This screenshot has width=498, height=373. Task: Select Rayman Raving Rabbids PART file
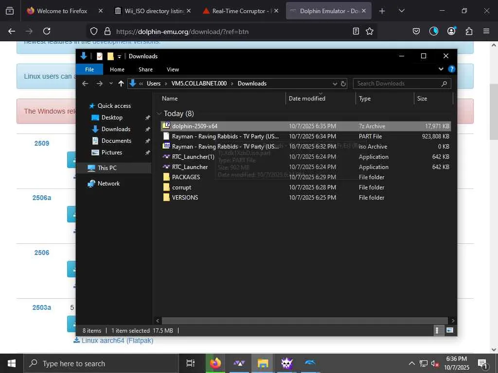pyautogui.click(x=305, y=136)
